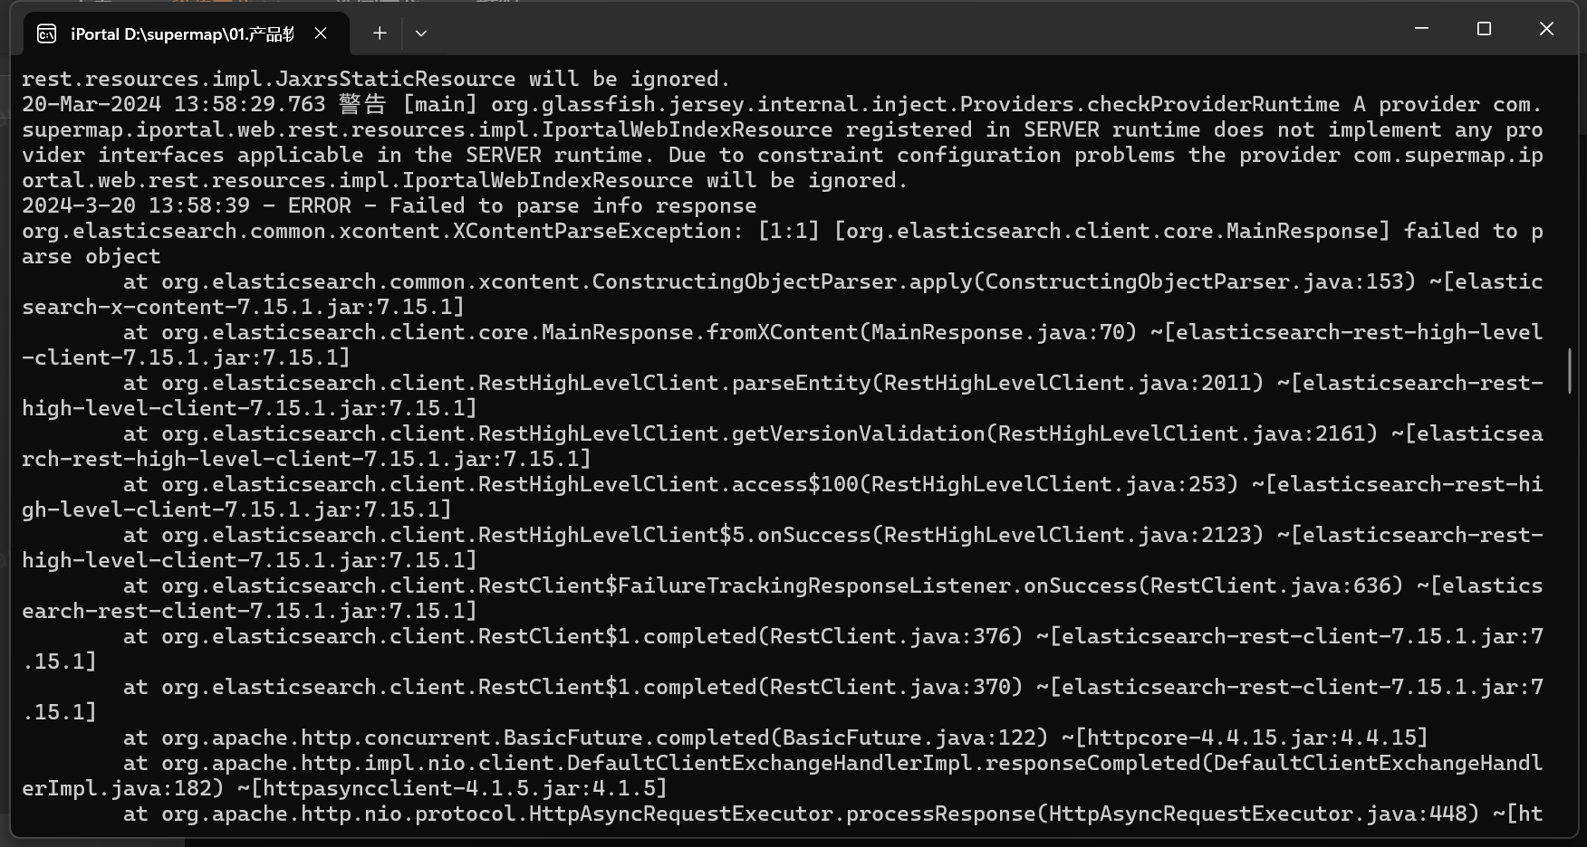Click the terminal icon on the iPortal tab

(x=46, y=34)
